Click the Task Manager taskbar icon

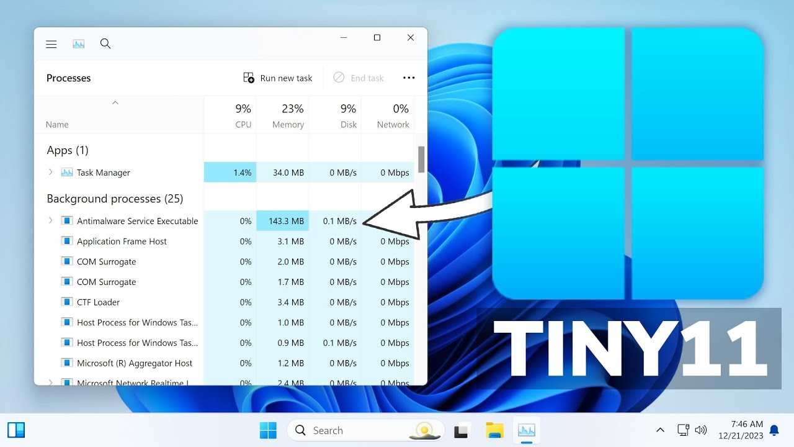click(x=527, y=430)
